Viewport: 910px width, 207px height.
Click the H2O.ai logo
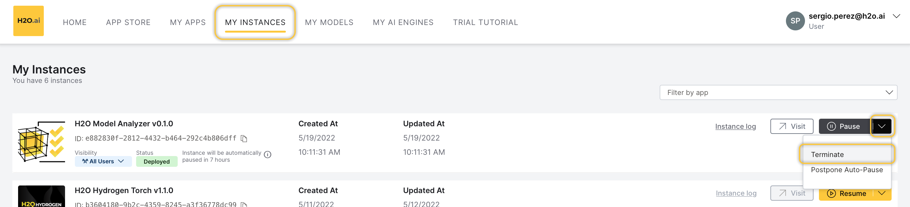(x=28, y=21)
